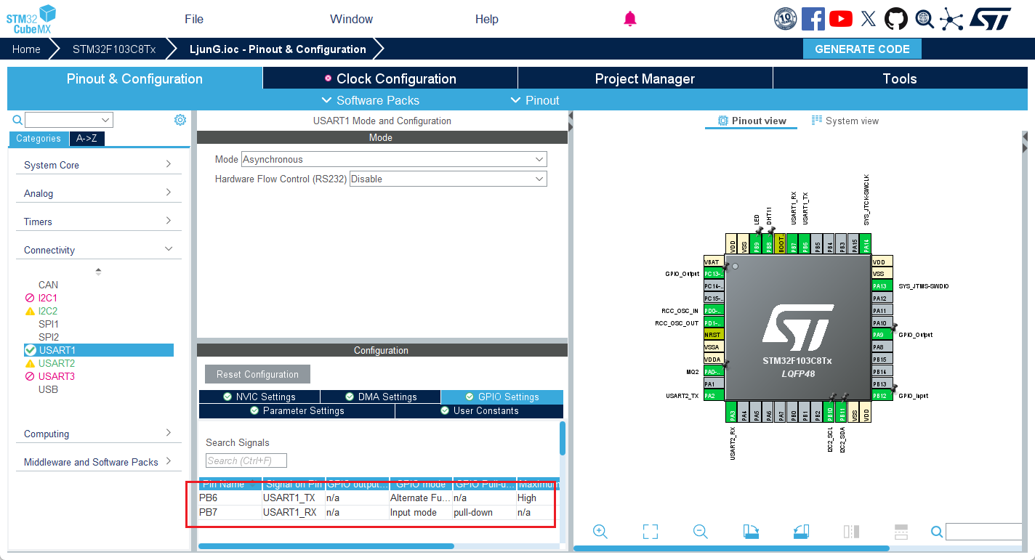
Task: Open the Facebook link icon
Action: coord(813,19)
